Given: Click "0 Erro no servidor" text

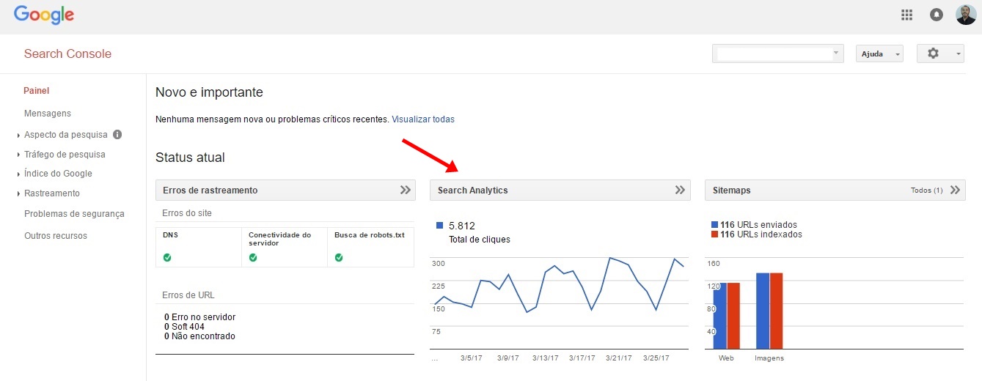Looking at the screenshot, I should [199, 317].
